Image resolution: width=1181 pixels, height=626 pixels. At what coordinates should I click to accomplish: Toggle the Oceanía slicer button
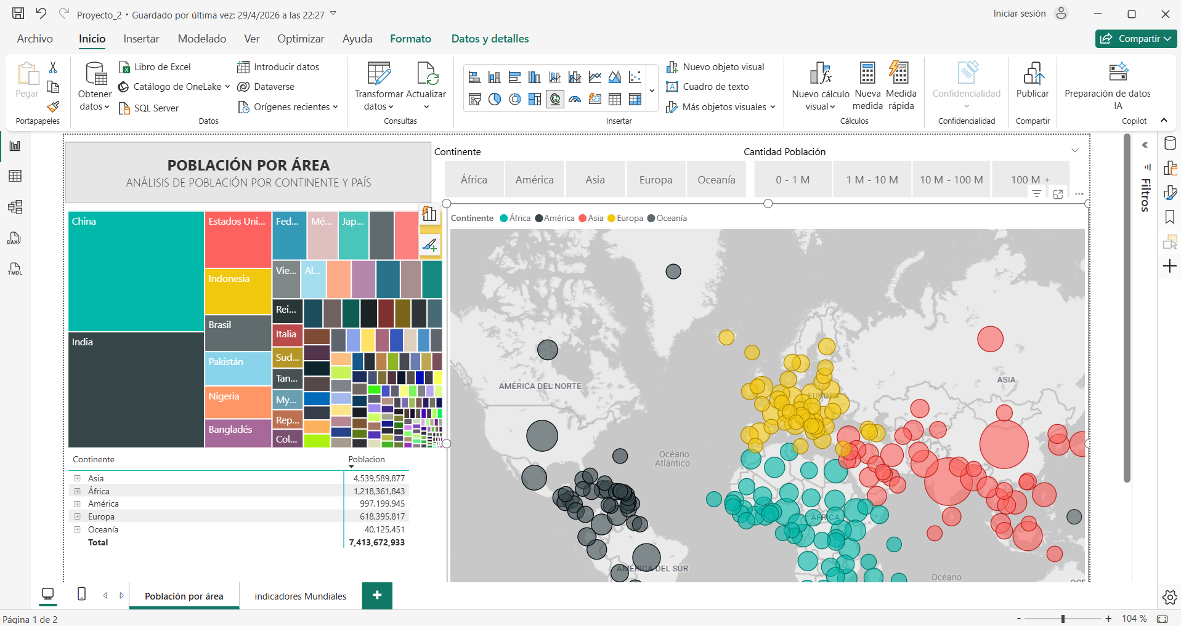[716, 180]
